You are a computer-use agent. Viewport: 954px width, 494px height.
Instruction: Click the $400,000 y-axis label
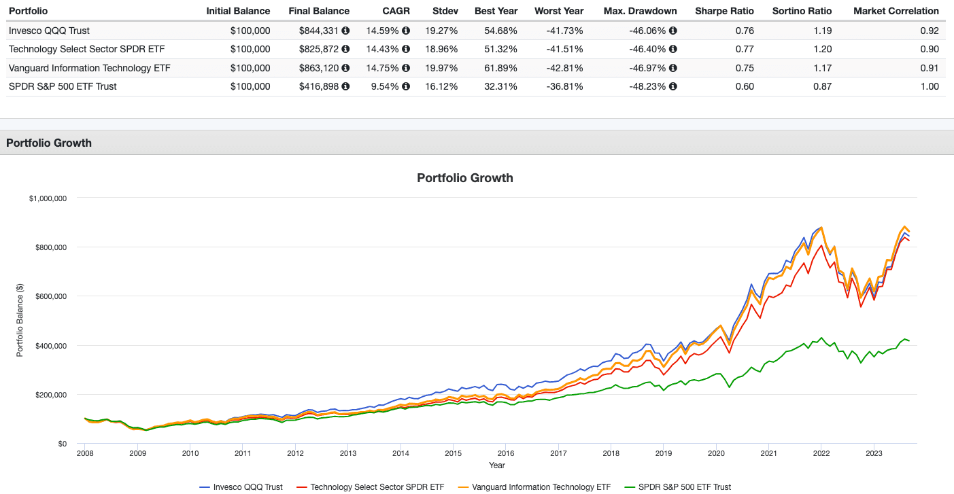point(50,346)
